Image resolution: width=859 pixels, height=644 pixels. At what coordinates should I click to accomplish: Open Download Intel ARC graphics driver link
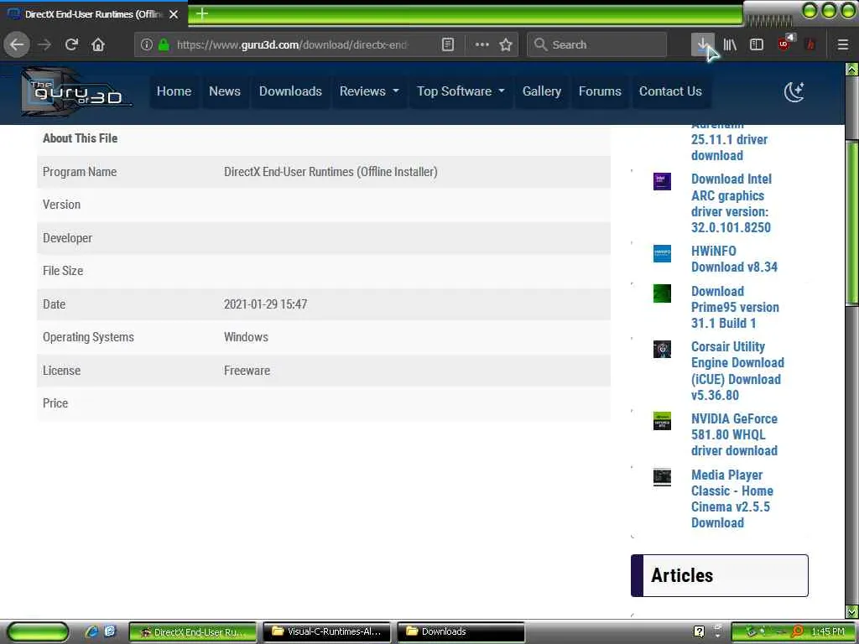731,203
